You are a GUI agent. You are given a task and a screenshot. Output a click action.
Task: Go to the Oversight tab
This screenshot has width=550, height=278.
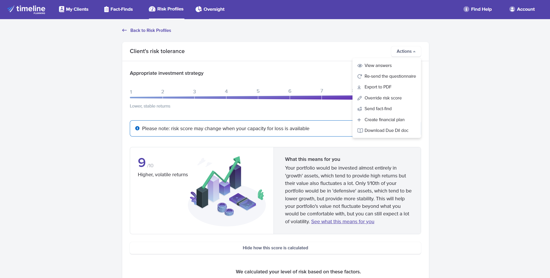coord(210,9)
